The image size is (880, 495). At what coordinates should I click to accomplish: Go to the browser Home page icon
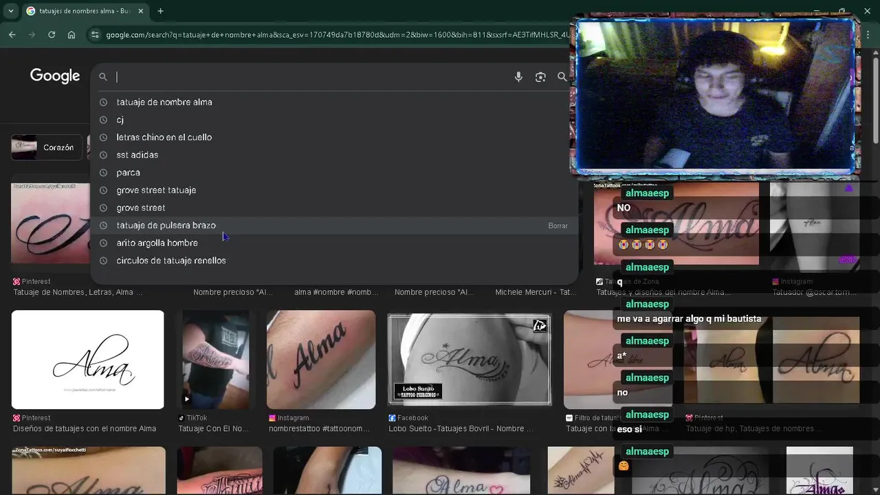[71, 34]
